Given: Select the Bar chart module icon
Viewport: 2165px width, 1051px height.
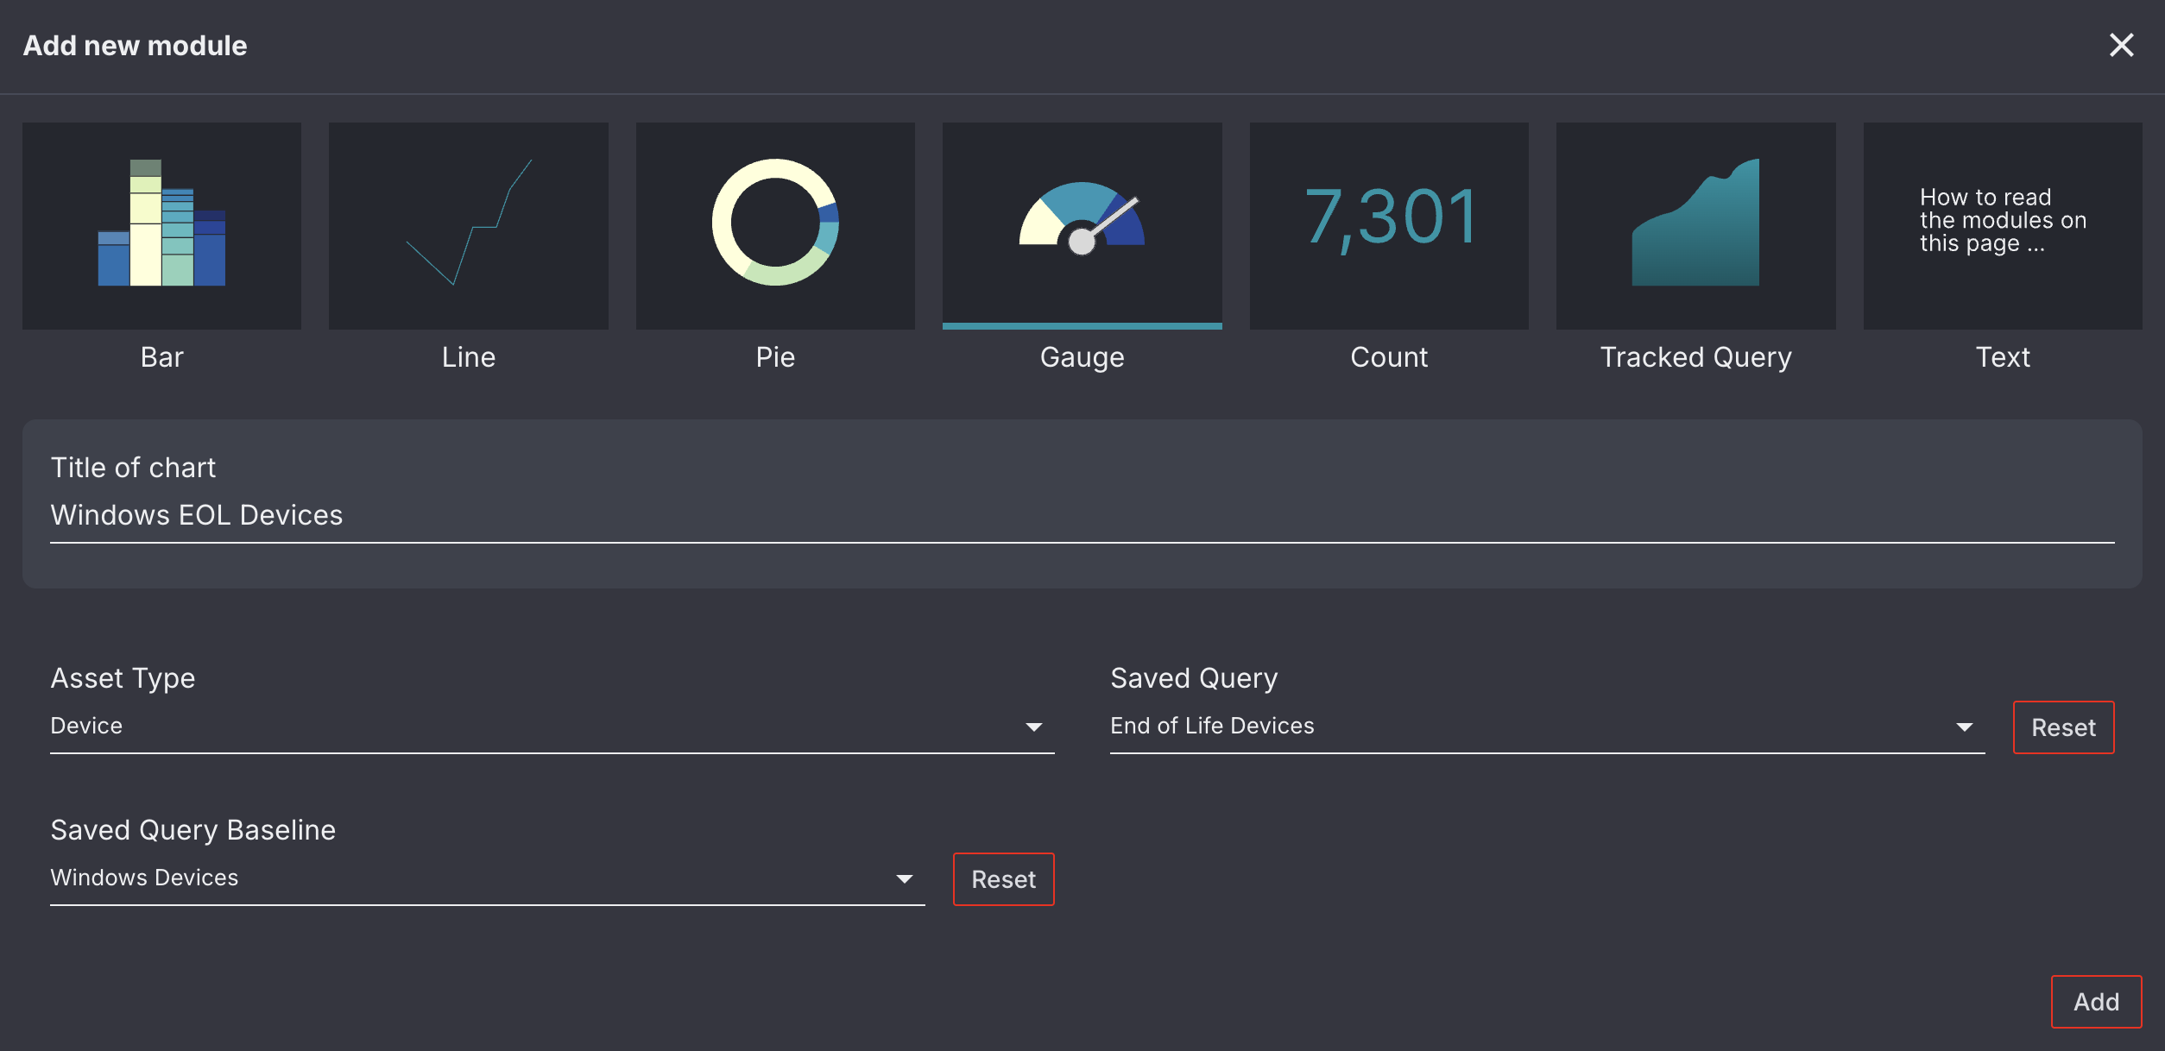Looking at the screenshot, I should point(161,224).
